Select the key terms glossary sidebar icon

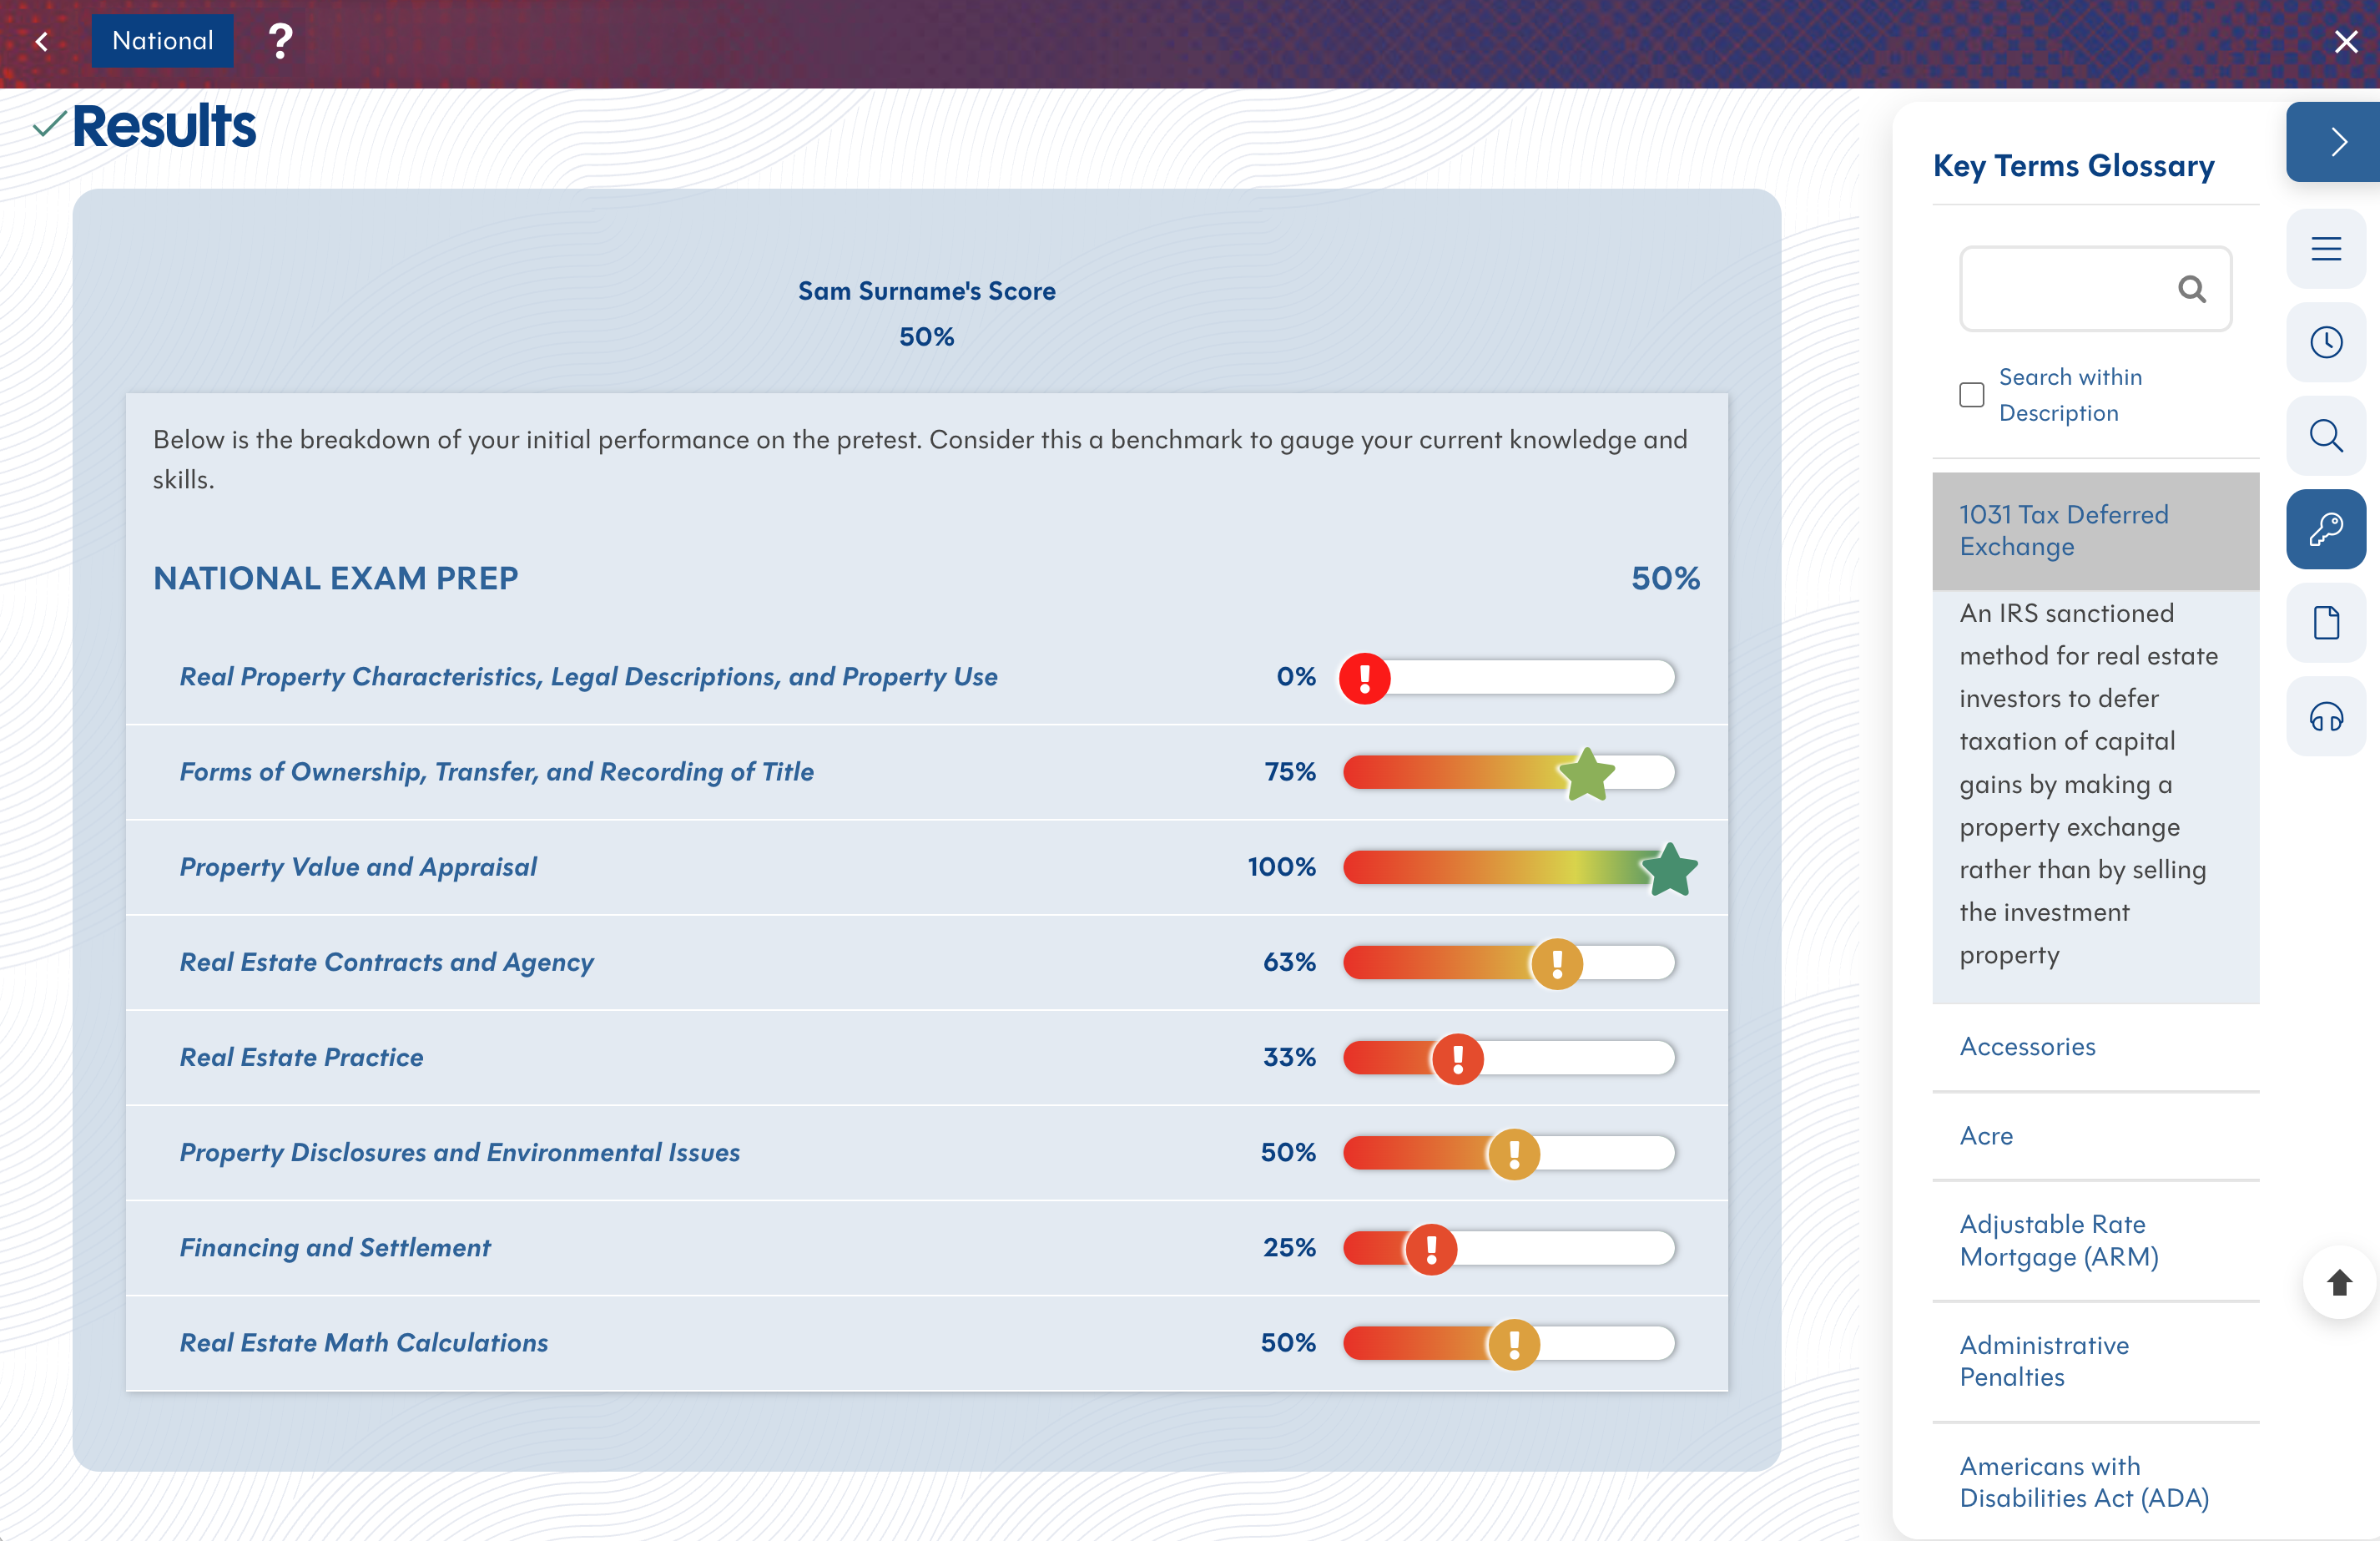[x=2326, y=529]
